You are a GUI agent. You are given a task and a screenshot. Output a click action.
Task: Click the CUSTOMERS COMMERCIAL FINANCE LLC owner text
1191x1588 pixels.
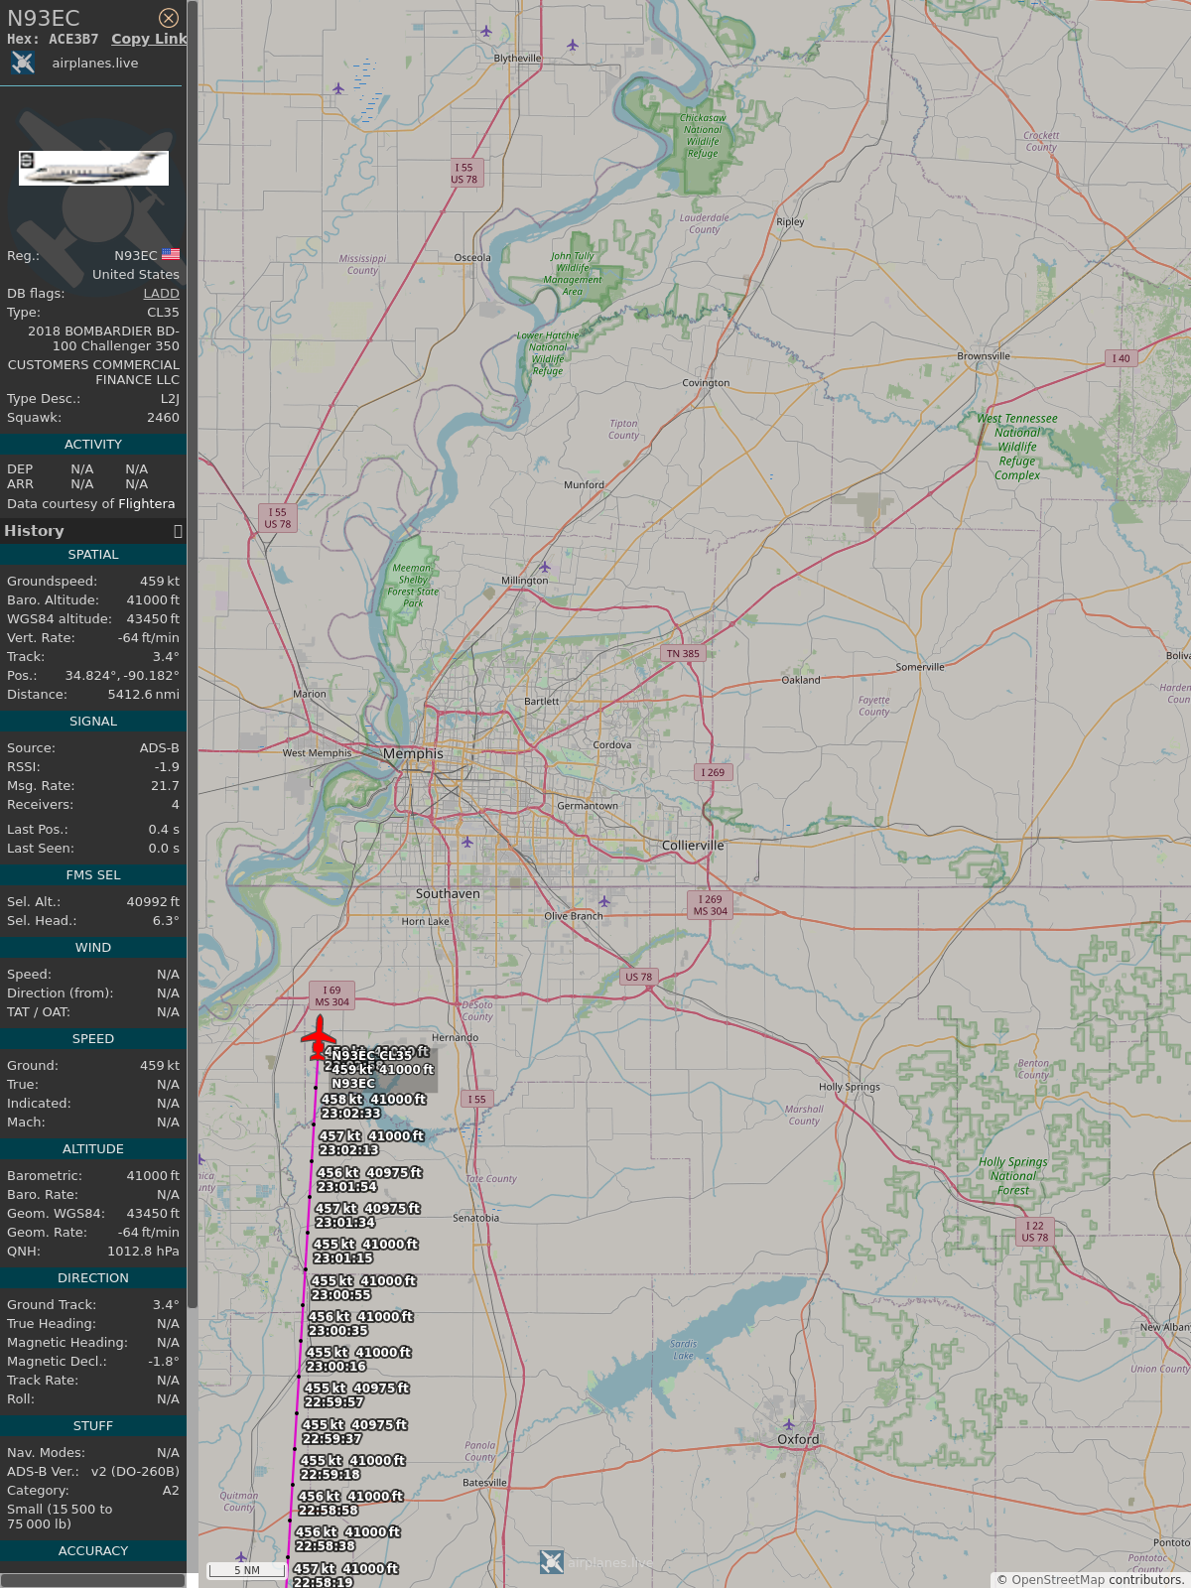click(93, 372)
